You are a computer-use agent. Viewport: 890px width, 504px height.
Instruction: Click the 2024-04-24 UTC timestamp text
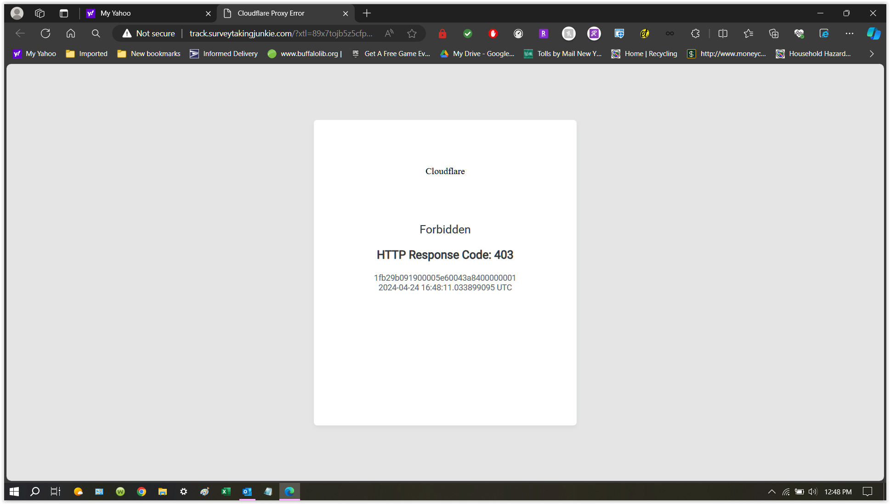tap(445, 288)
